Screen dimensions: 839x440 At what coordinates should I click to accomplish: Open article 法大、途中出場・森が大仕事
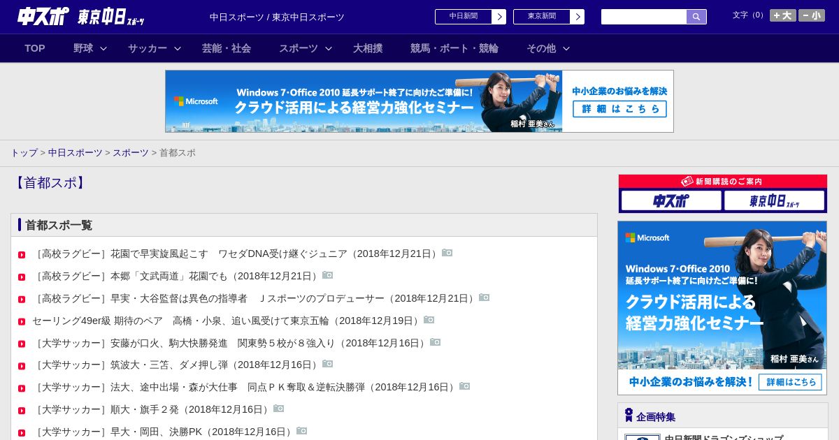245,387
